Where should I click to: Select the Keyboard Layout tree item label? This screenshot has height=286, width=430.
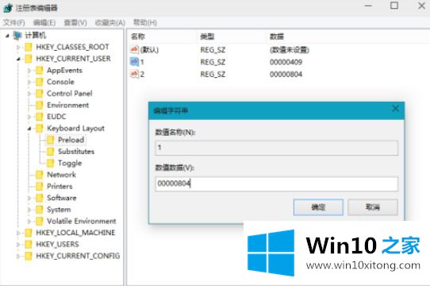pos(75,128)
